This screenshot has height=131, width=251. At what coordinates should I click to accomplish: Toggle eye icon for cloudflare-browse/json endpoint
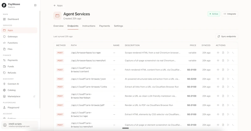pyautogui.click(x=218, y=79)
